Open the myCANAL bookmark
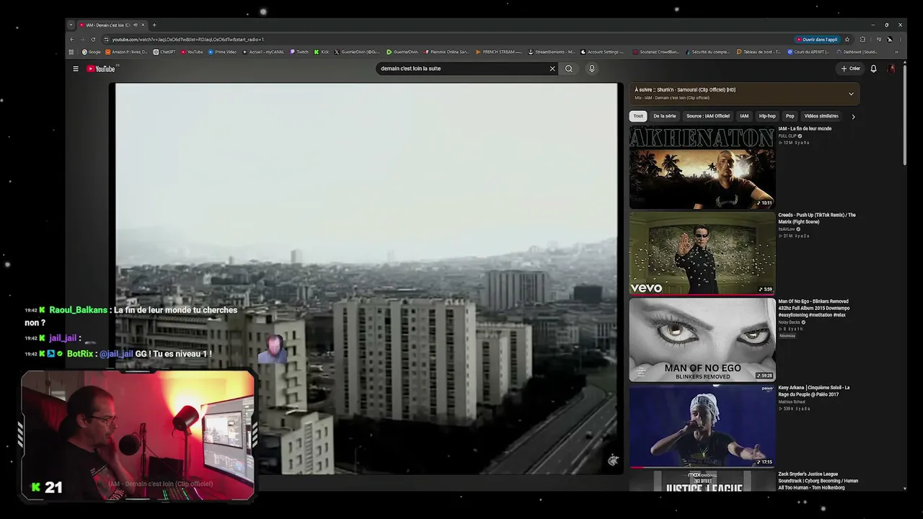The image size is (923, 519). tap(263, 52)
